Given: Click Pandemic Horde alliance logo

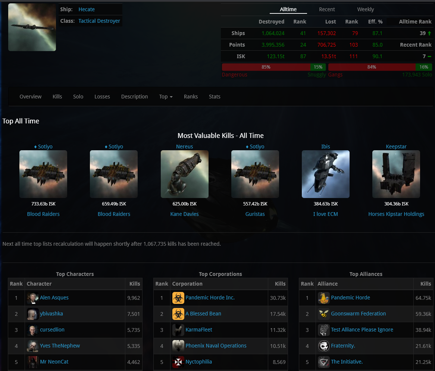Looking at the screenshot, I should coord(324,298).
